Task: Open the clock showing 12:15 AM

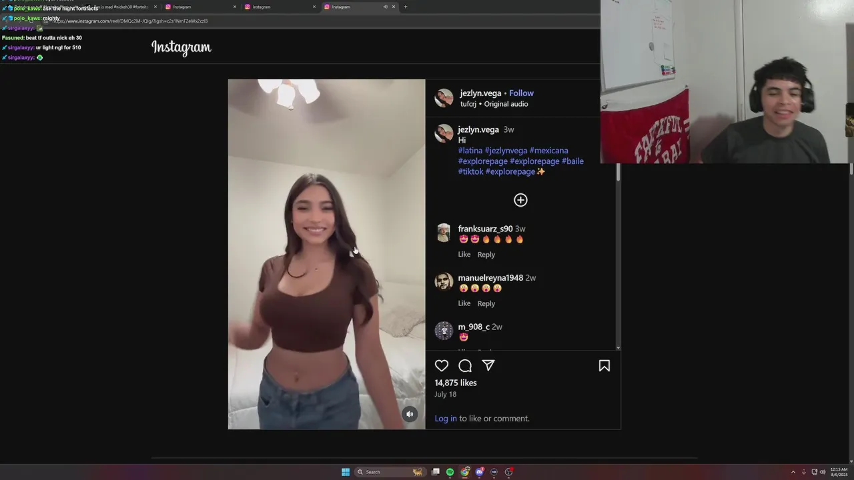Action: (839, 472)
